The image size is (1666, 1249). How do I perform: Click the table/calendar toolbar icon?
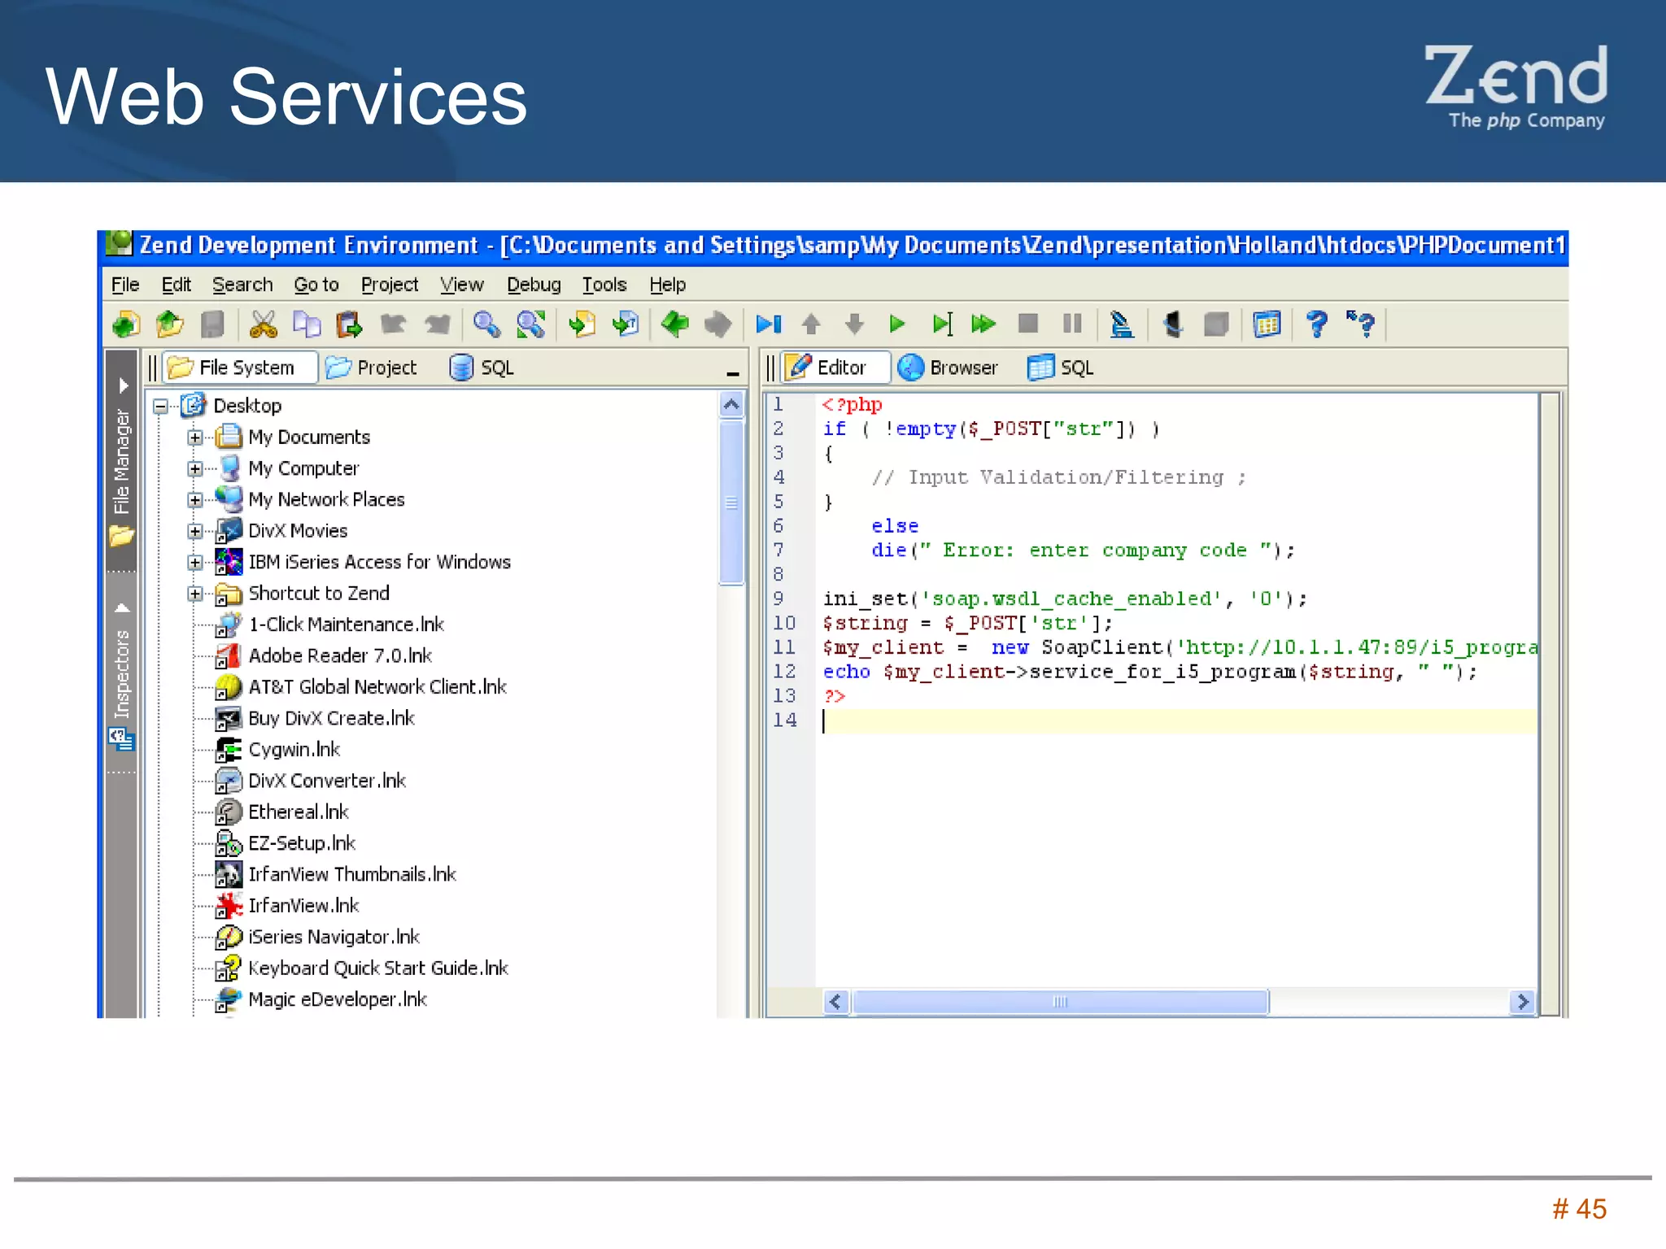tap(1267, 325)
